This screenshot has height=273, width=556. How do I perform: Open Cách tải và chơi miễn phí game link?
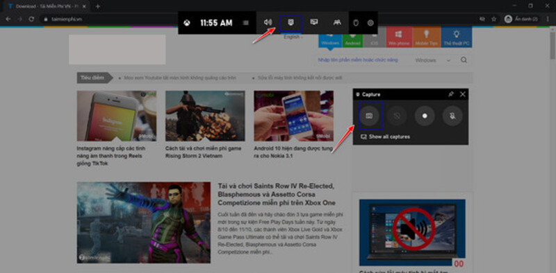(x=204, y=152)
